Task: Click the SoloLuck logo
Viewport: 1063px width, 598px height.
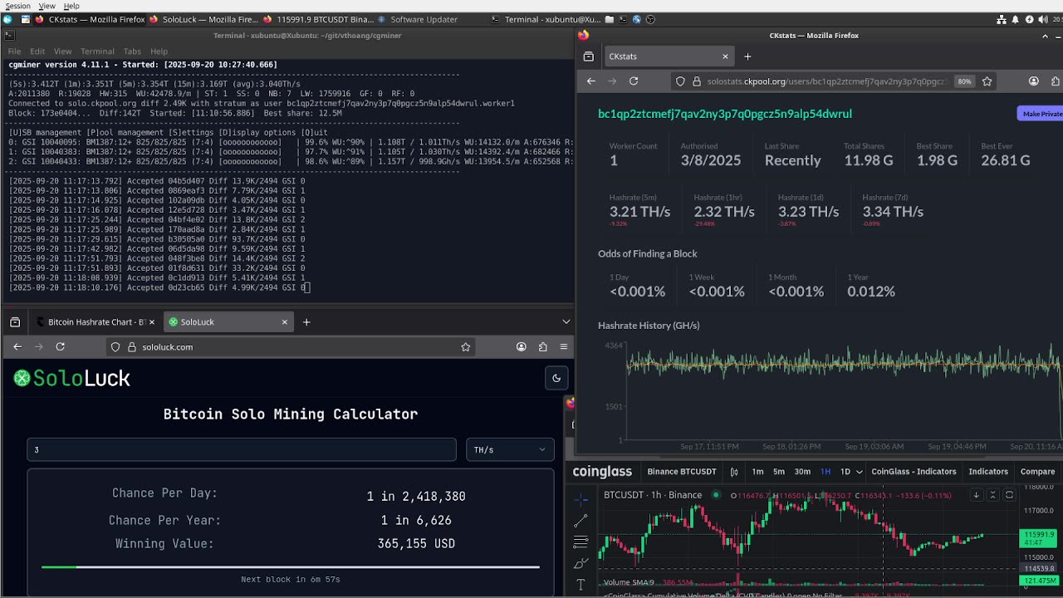Action: (x=72, y=379)
